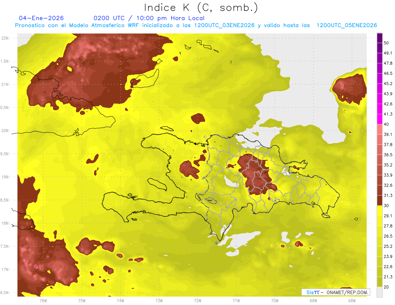Click the small magenta spot in southwest corner
Viewport: 395px width, 305px height.
(x=36, y=266)
